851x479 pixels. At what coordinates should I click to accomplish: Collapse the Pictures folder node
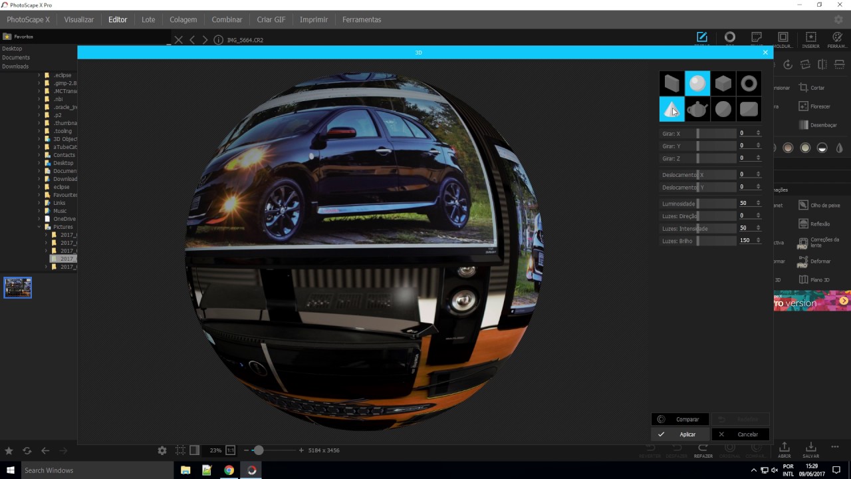[39, 227]
